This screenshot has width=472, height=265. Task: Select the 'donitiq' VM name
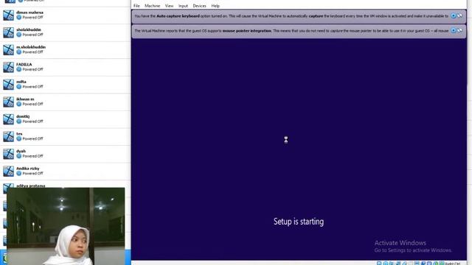pos(23,116)
